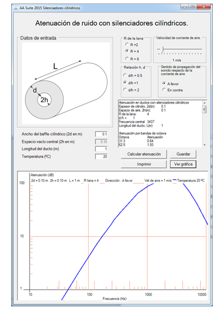
Task: Click the cylindrical silencer diagram image
Action: 66,84
